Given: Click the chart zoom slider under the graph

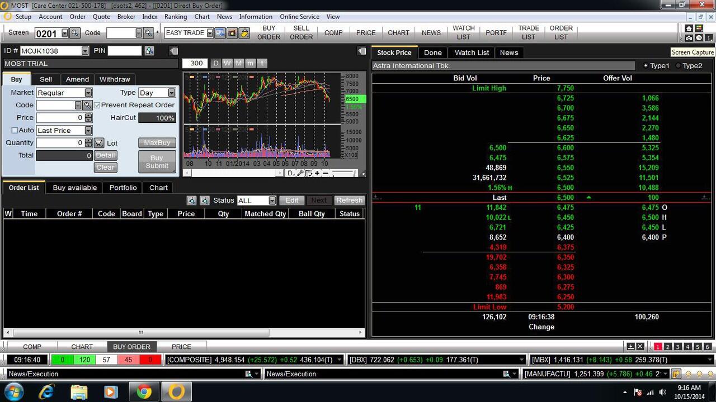Looking at the screenshot, I should 344,173.
